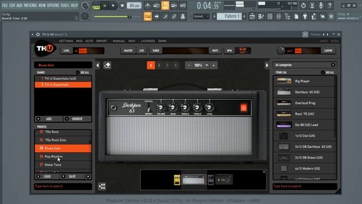Open the playlist view icon
Screen dimensions: 362x204
coord(252,16)
